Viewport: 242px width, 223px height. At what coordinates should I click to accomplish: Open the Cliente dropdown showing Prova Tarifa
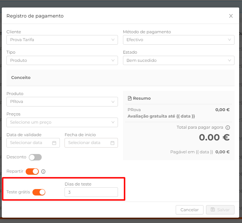point(62,40)
